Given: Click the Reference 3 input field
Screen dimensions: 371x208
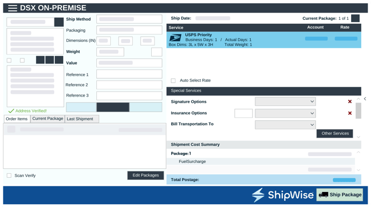Looking at the screenshot, I should point(129,96).
